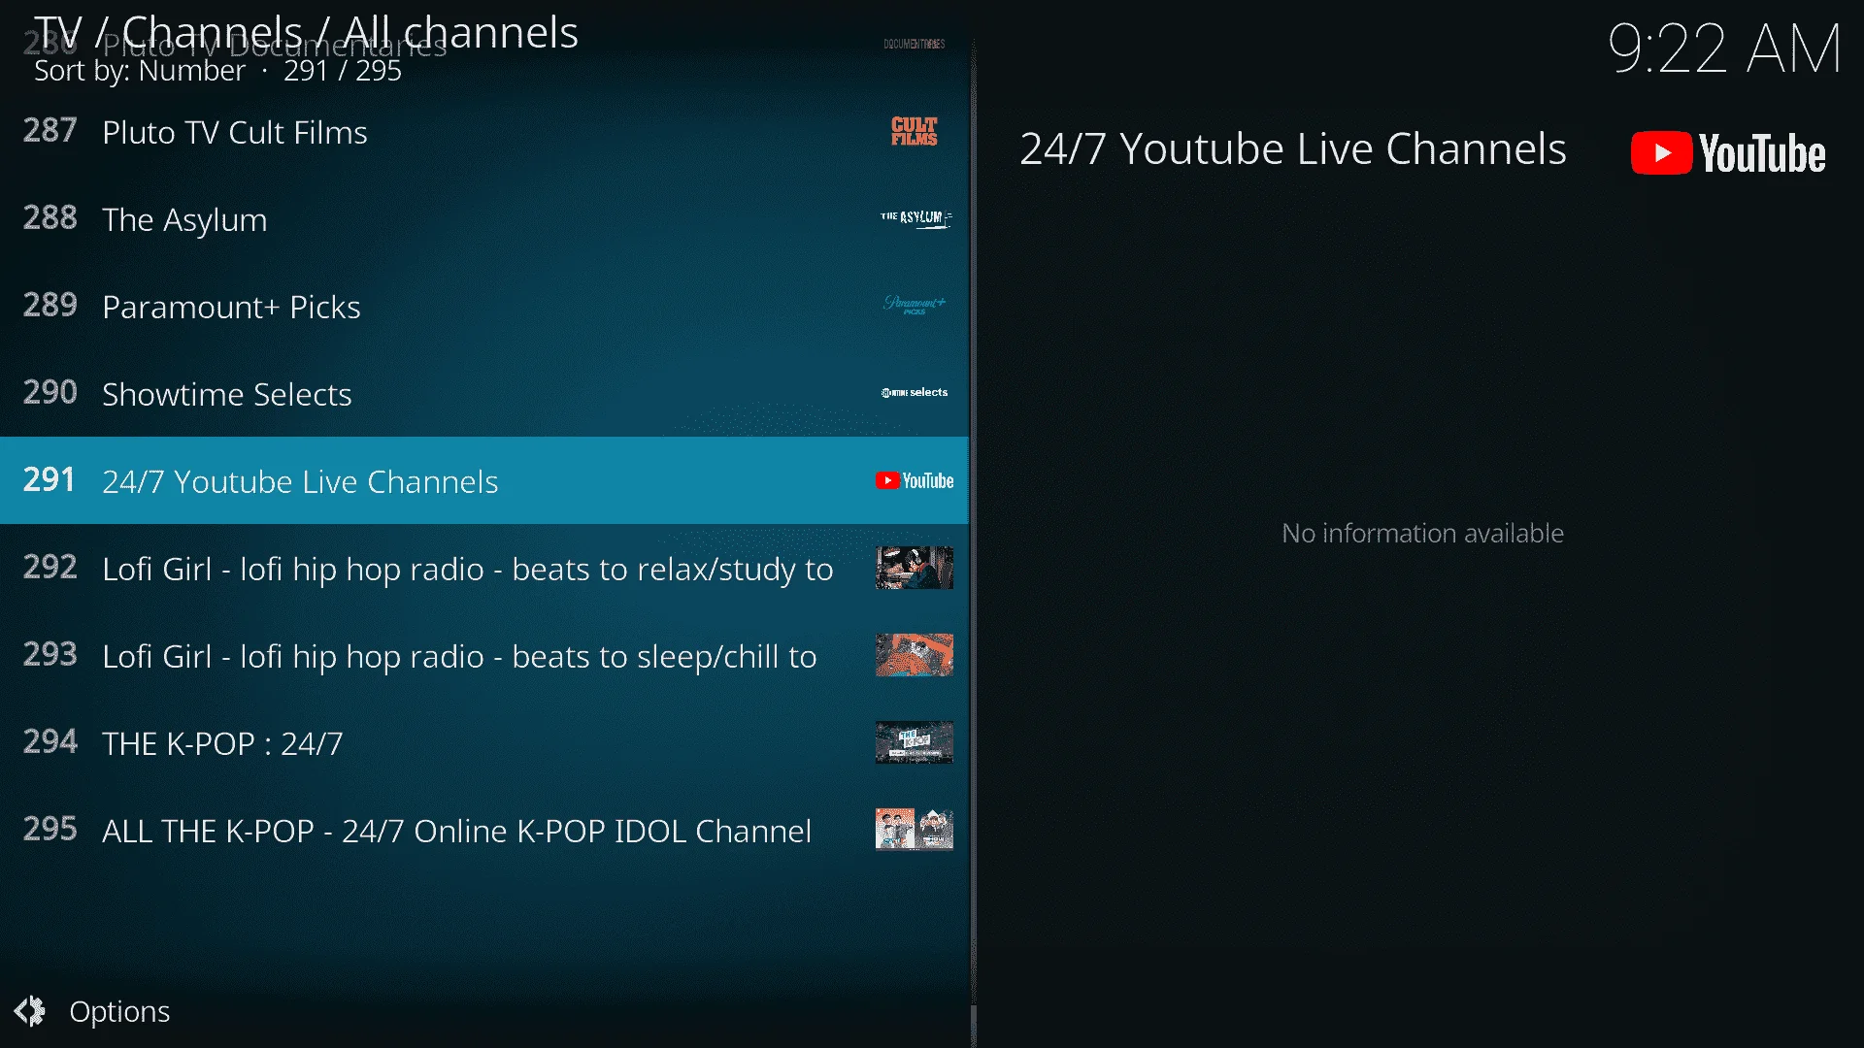1864x1048 pixels.
Task: Select Showtime Selects channel
Action: [484, 393]
